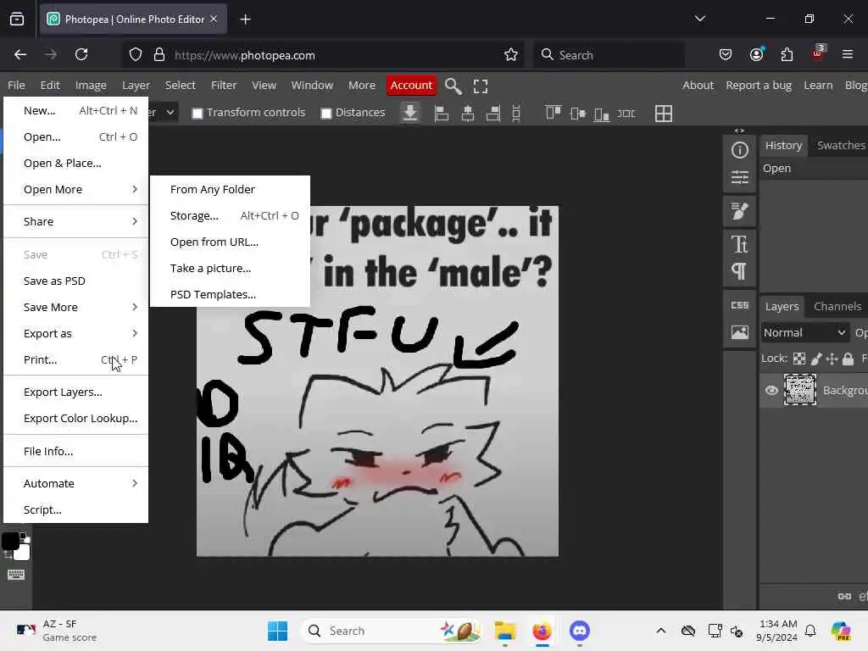Align right edges icon
868x651 pixels.
492,114
